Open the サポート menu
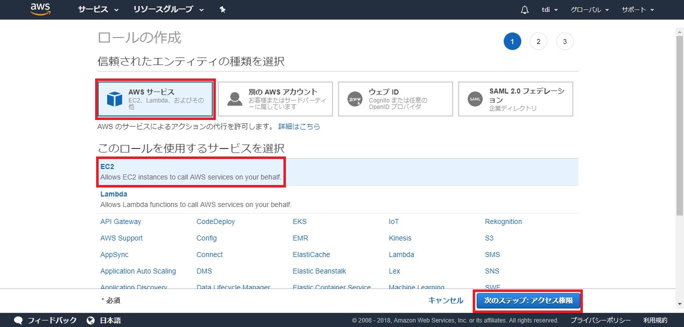This screenshot has width=684, height=327. coord(637,10)
